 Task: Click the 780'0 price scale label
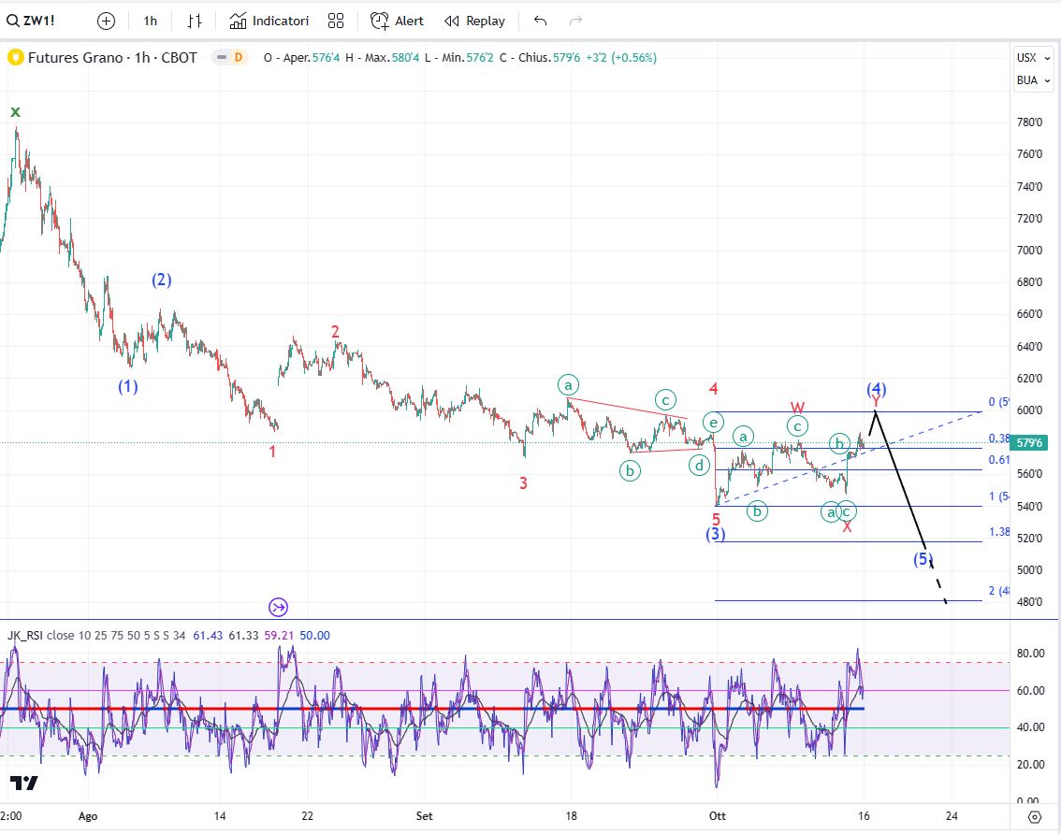(1029, 122)
